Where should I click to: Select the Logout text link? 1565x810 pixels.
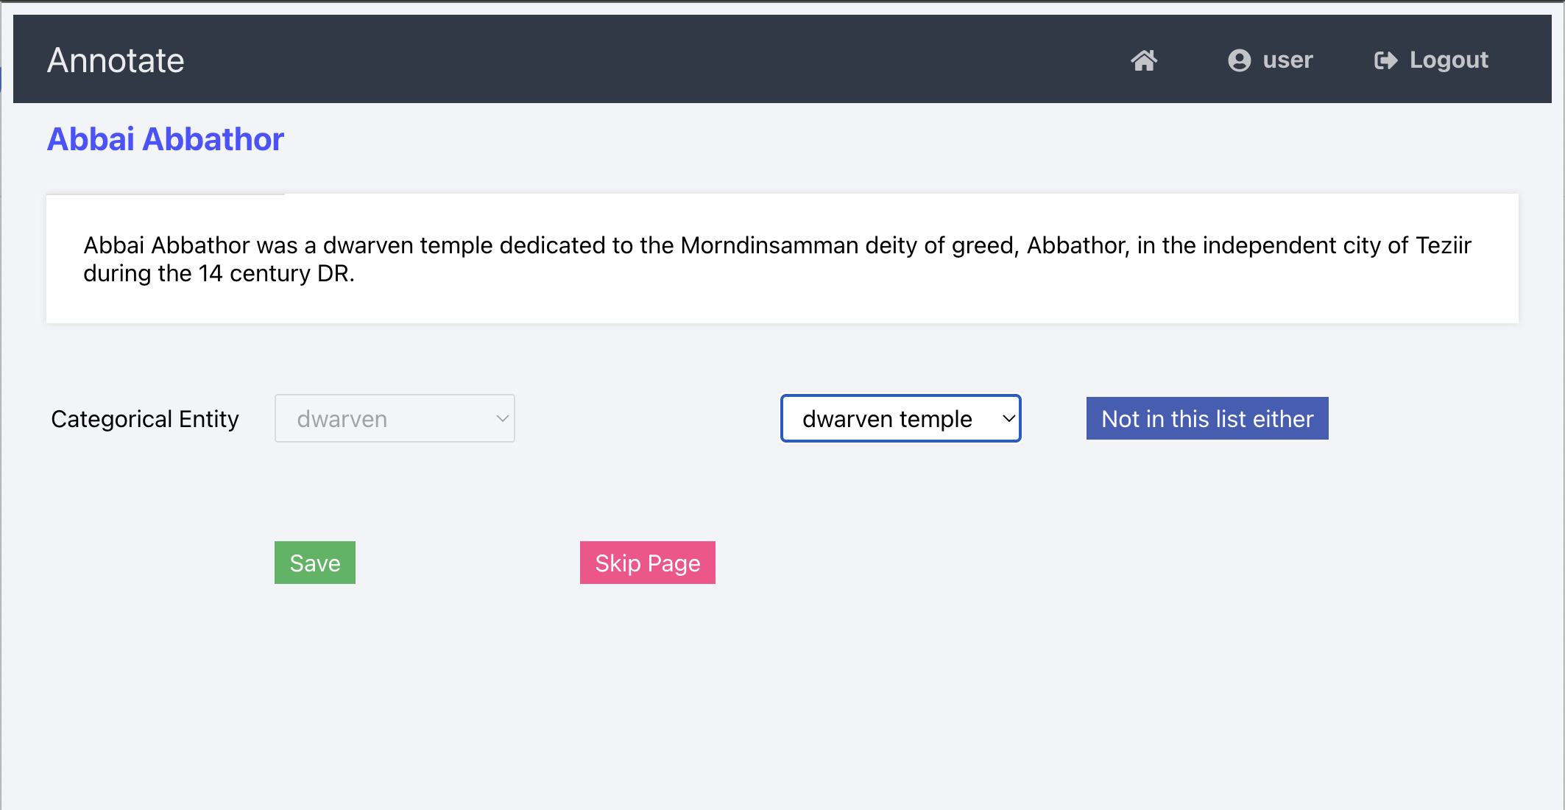point(1449,60)
